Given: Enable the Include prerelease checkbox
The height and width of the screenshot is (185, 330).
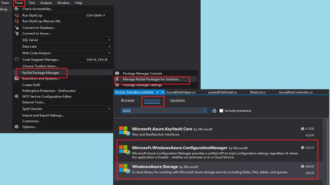Looking at the screenshot, I should pos(221,111).
